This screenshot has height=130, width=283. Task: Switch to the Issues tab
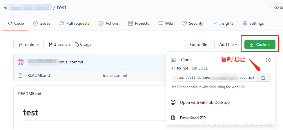pos(42,23)
